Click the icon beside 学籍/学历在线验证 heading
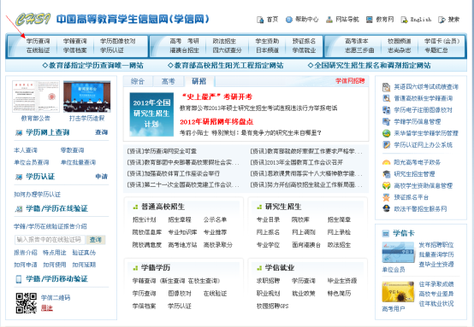 pyautogui.click(x=19, y=208)
